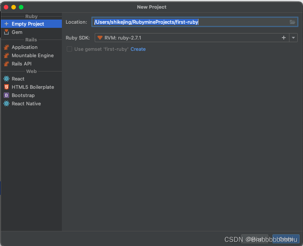The width and height of the screenshot is (303, 246).
Task: Enable the Use gemset 'first-ruby' checkbox
Action: click(x=69, y=49)
